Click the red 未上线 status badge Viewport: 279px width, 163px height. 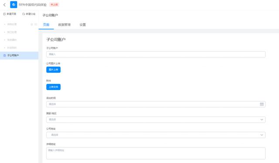(x=54, y=5)
